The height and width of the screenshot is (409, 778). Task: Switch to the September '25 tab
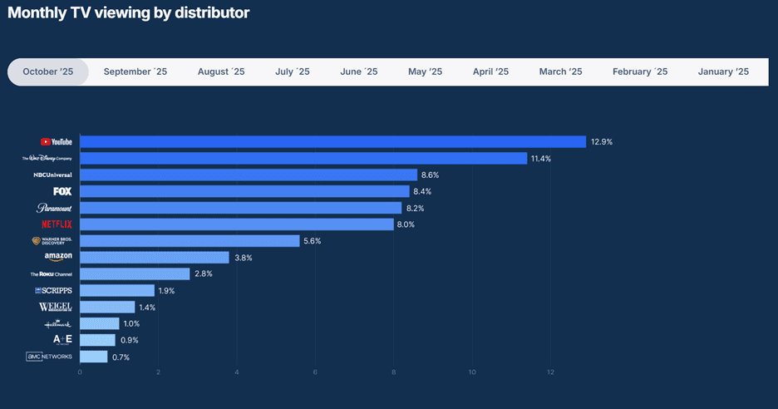(x=135, y=71)
